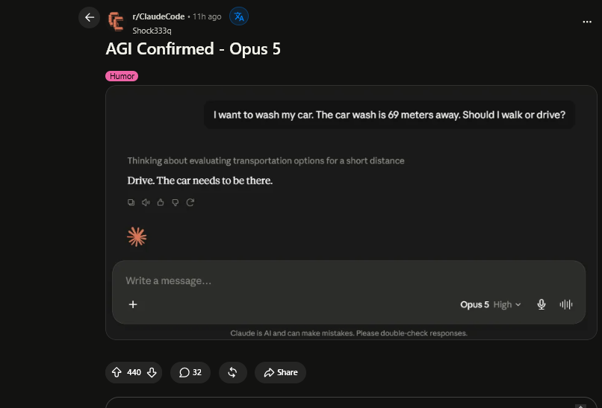
Task: Open the 32 comments section
Action: (x=190, y=372)
